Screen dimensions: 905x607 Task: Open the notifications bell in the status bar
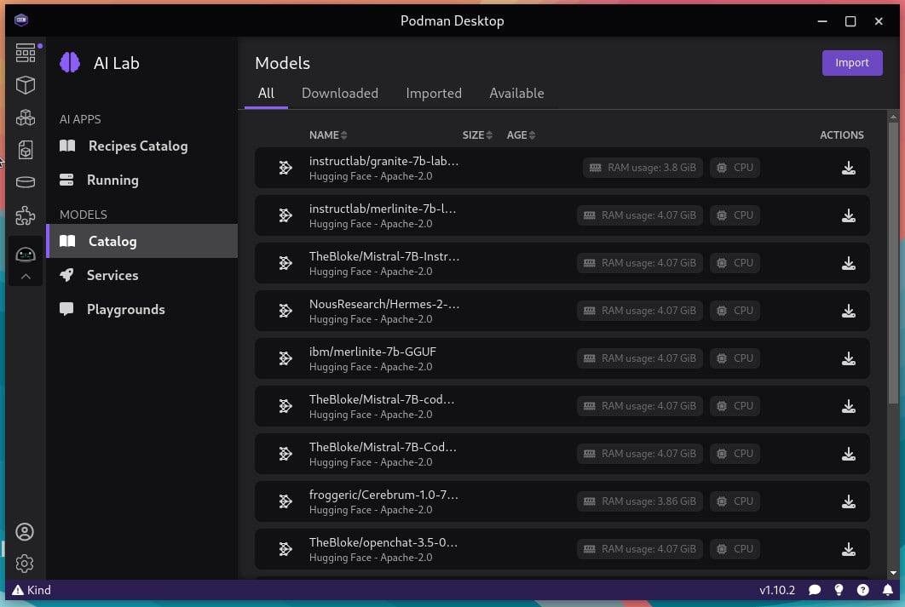[887, 590]
